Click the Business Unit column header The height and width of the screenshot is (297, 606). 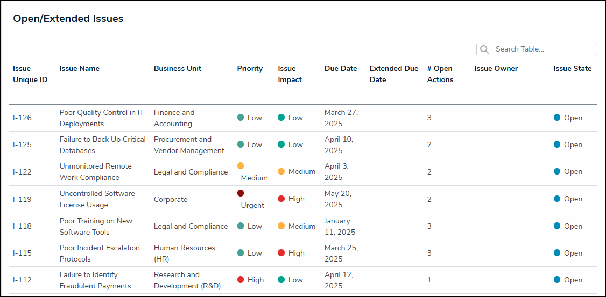point(178,68)
